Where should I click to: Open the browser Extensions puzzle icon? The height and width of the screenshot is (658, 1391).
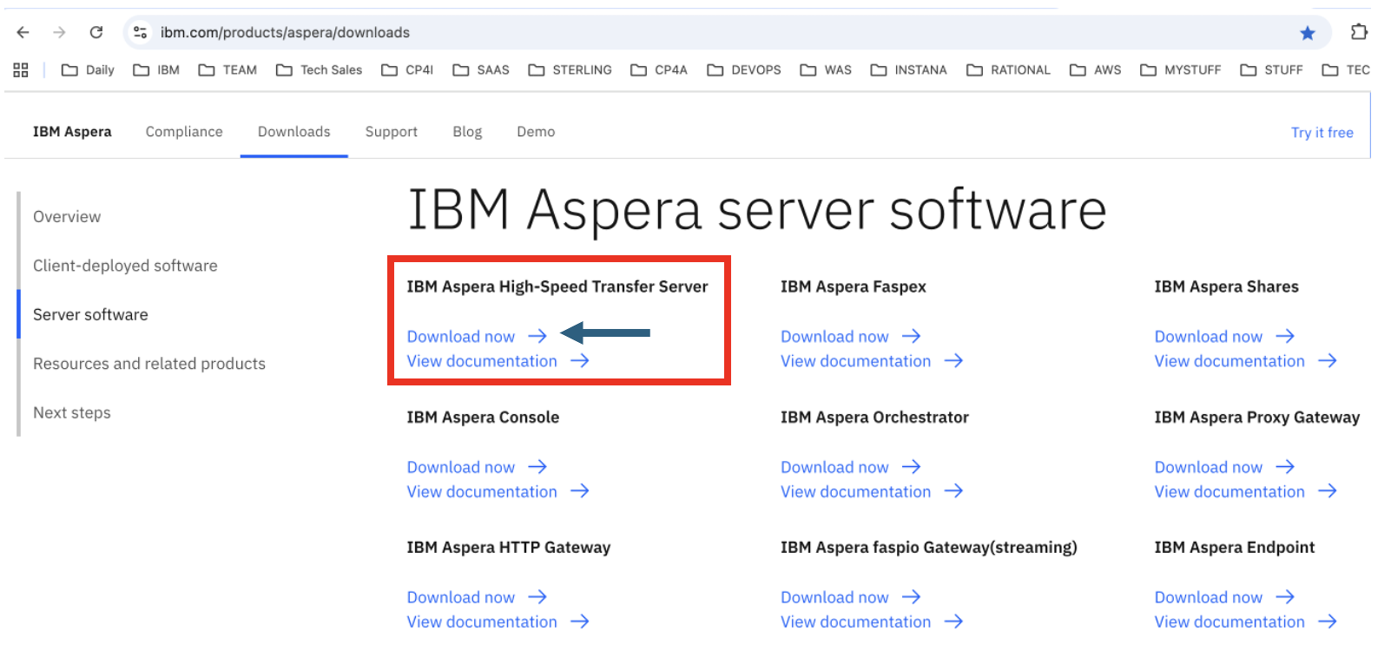click(1359, 32)
